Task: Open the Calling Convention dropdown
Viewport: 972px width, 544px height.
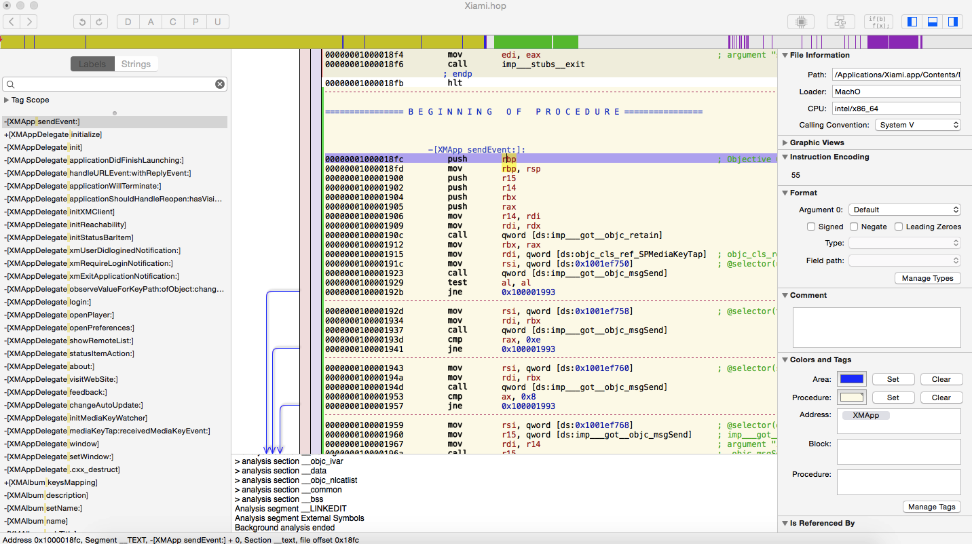Action: point(918,125)
